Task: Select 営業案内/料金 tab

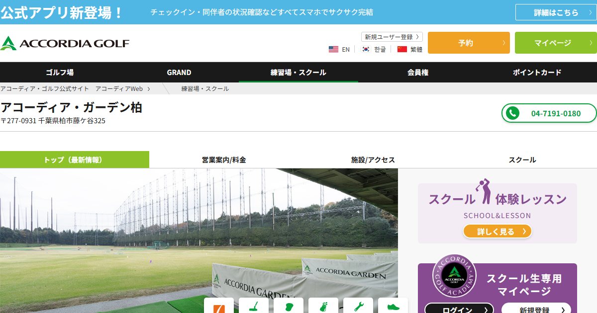Action: [224, 159]
